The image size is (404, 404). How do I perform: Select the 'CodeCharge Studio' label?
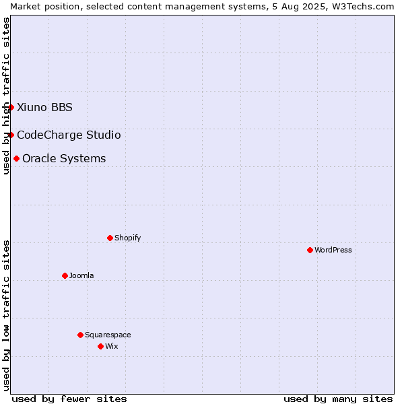tap(69, 135)
